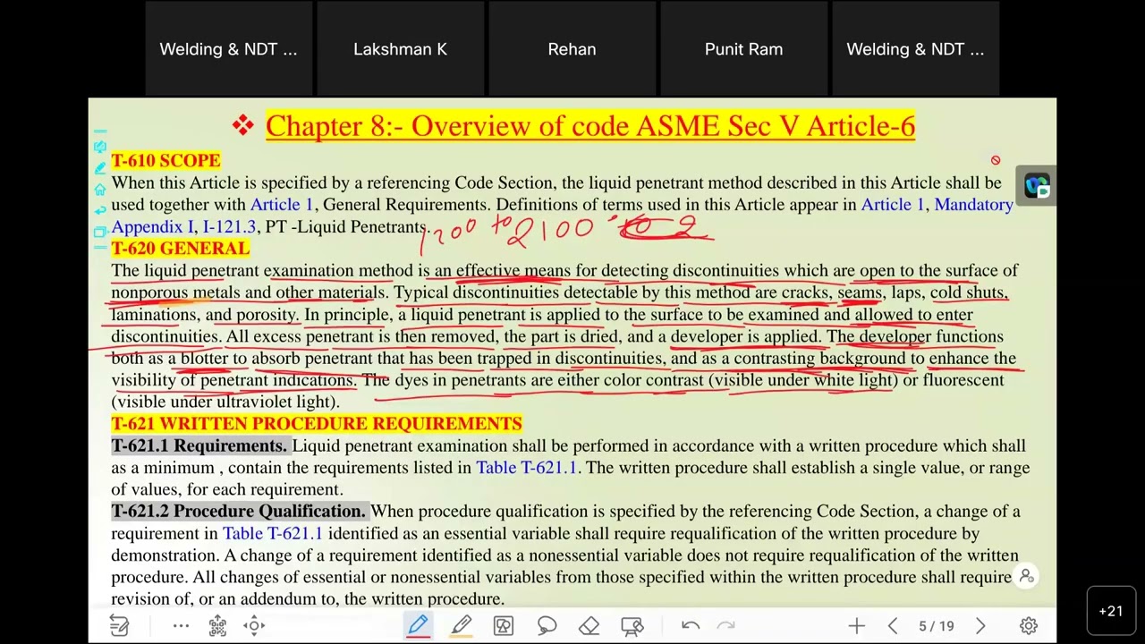Viewport: 1145px width, 644px height.
Task: Click the sidebar window switch icon
Action: pos(100,233)
